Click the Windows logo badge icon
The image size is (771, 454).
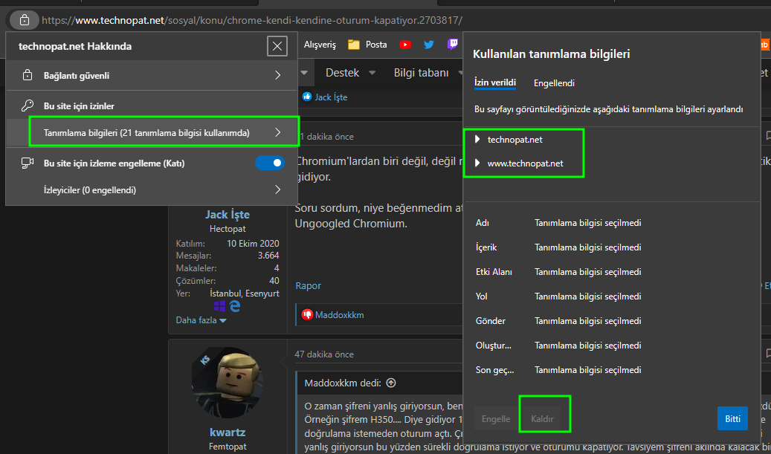pos(219,307)
